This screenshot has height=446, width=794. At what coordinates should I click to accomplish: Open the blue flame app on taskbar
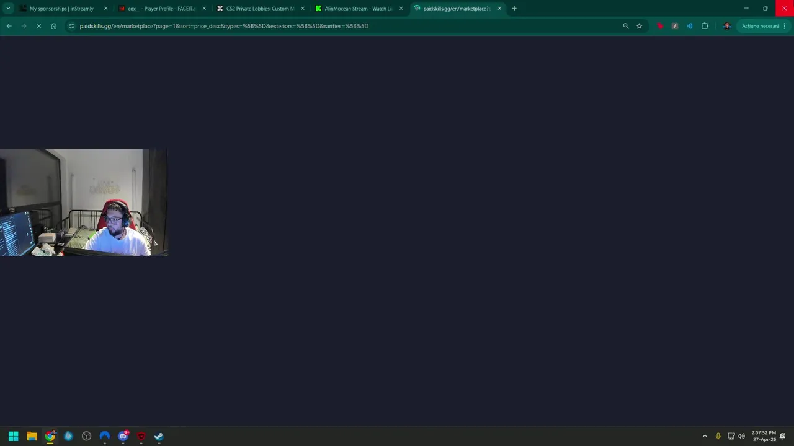click(68, 436)
